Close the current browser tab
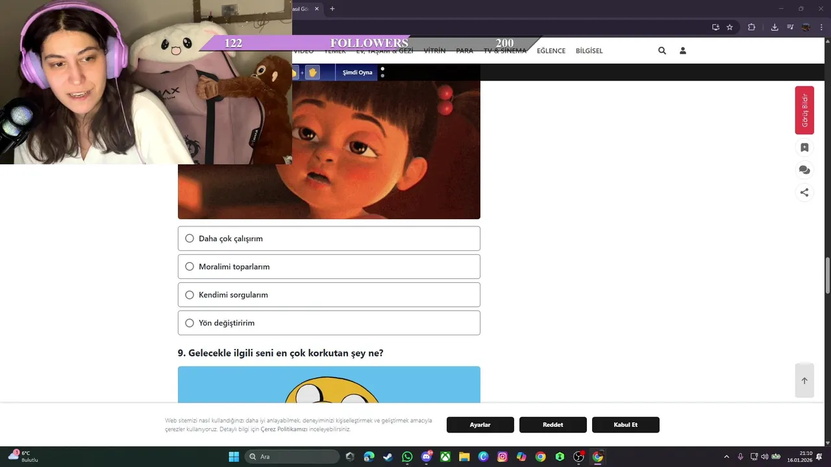The width and height of the screenshot is (831, 467). [x=317, y=9]
